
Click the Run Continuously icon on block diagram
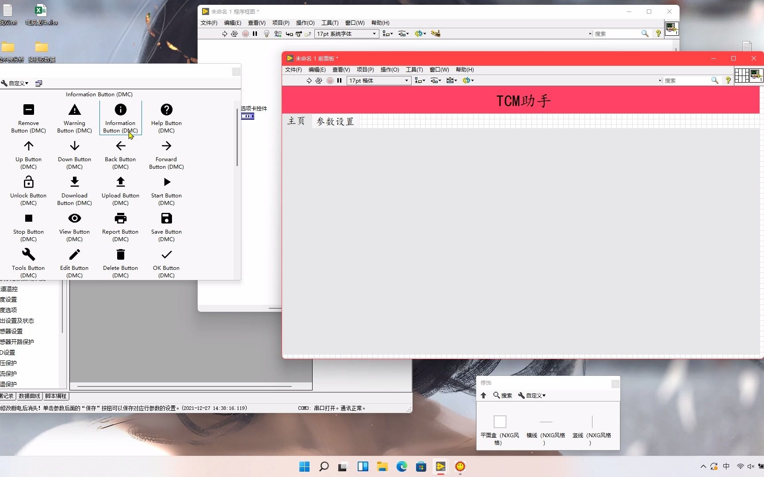(x=234, y=34)
